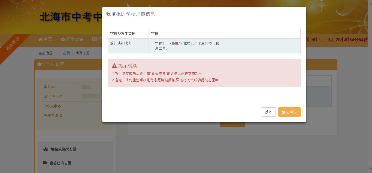Image resolution: width=372 pixels, height=173 pixels.
Task: Select 填报或修改志愿 in the sidebar
Action: pyautogui.click(x=63, y=149)
